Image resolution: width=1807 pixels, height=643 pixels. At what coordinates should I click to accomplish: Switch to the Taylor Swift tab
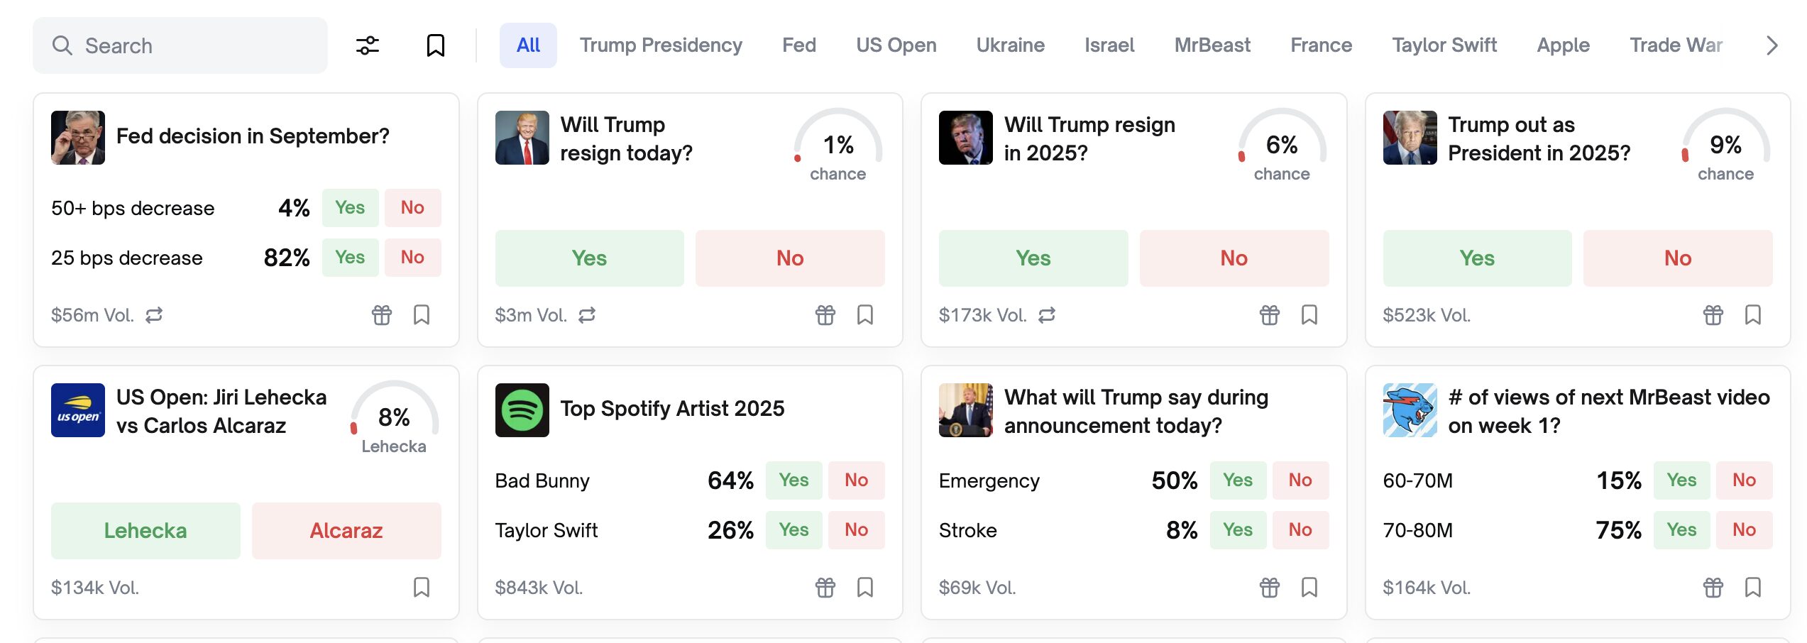coord(1444,45)
